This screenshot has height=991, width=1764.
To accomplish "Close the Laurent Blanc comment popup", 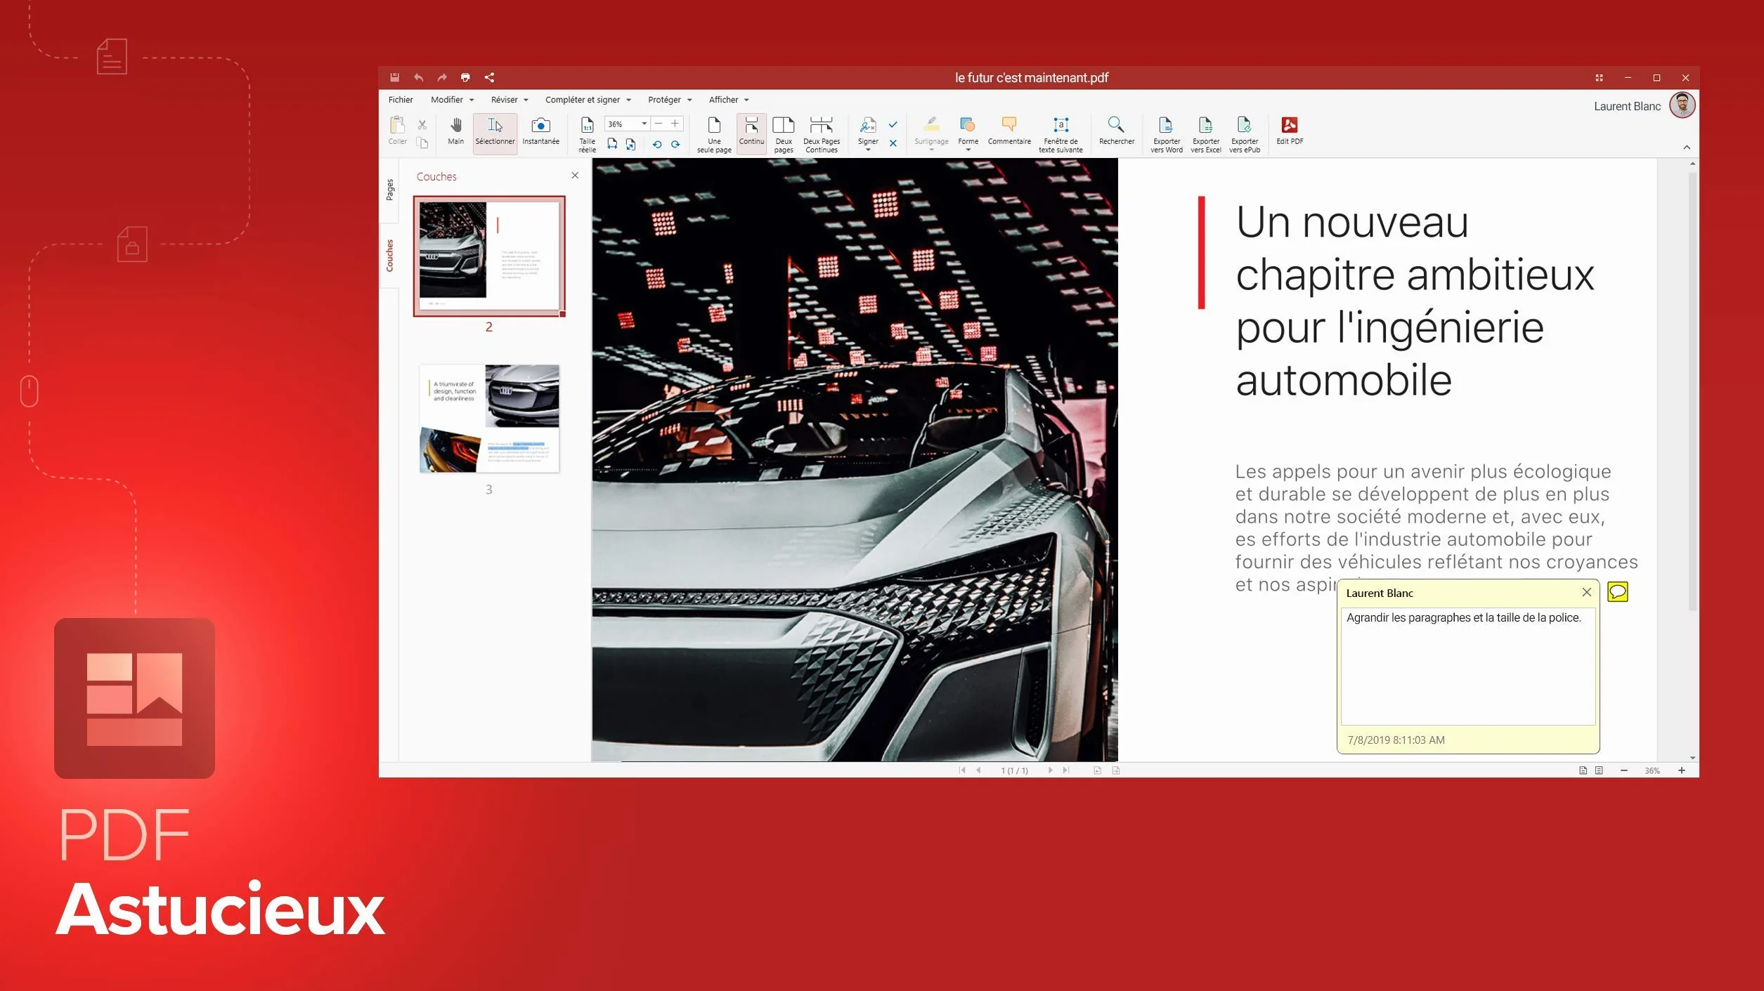I will [1586, 592].
